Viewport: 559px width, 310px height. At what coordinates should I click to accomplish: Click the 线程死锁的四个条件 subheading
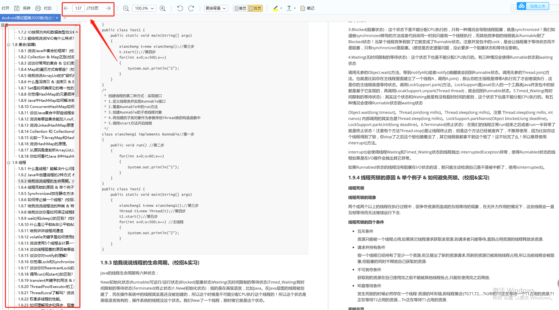point(366,222)
